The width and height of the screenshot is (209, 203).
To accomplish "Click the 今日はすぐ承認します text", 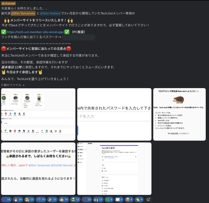I will 22,72.
